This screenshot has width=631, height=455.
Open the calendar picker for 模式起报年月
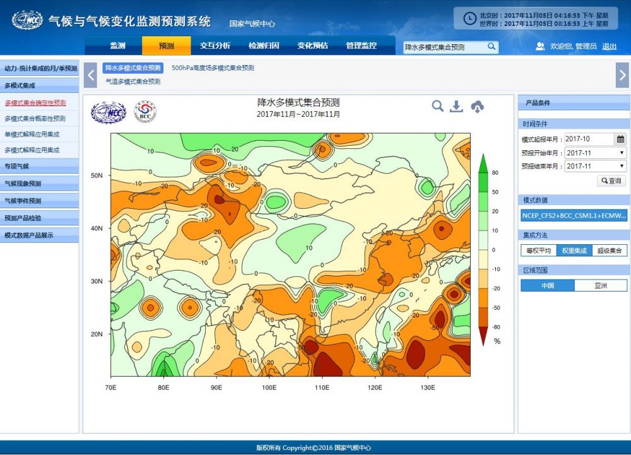(620, 139)
